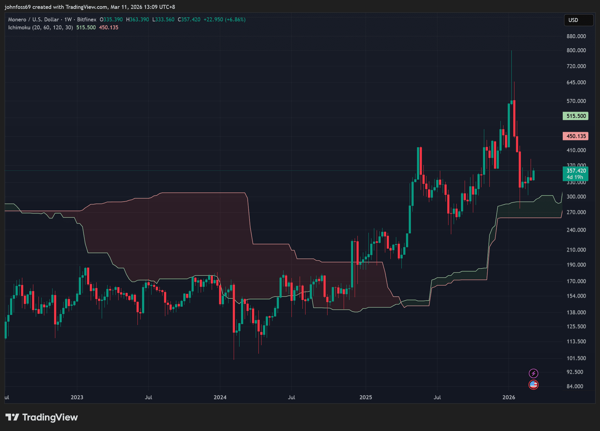Click the Monero / U.S. Dollar symbol title
The image size is (600, 431).
pos(33,20)
